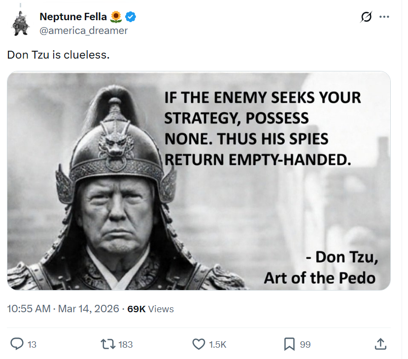
Task: Click the repost arrows icon
Action: click(x=108, y=344)
